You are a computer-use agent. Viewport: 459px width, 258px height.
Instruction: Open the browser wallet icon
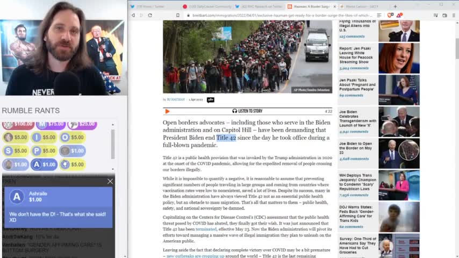point(444,15)
